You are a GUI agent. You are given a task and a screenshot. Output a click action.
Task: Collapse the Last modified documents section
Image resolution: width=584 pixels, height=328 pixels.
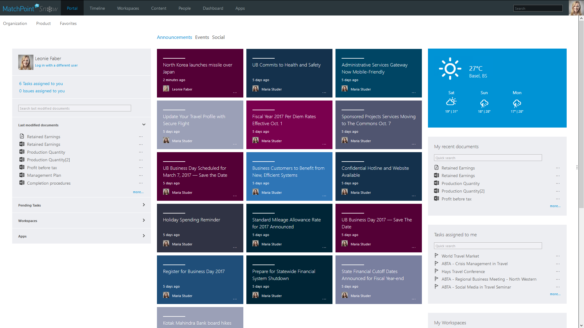point(144,125)
